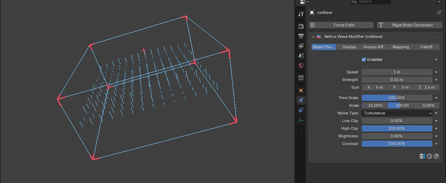Click the third Scale field showing 0.00%
This screenshot has height=183, width=446.
click(x=426, y=105)
